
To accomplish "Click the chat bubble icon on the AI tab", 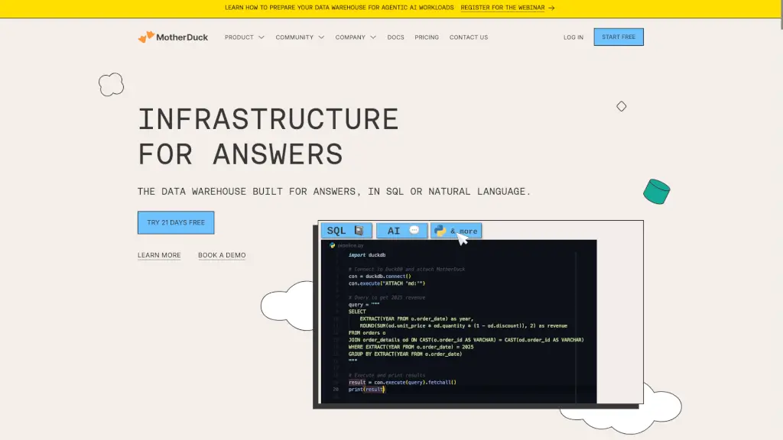I will (414, 231).
